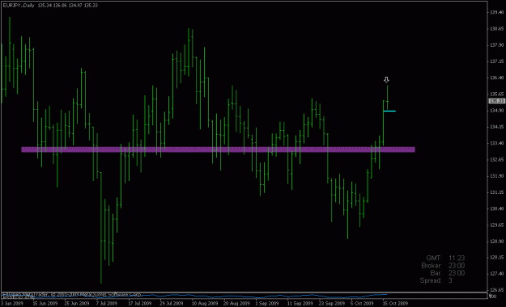Click the 133.40 price scale label
Screen dimensions: 506x307
tap(497, 143)
